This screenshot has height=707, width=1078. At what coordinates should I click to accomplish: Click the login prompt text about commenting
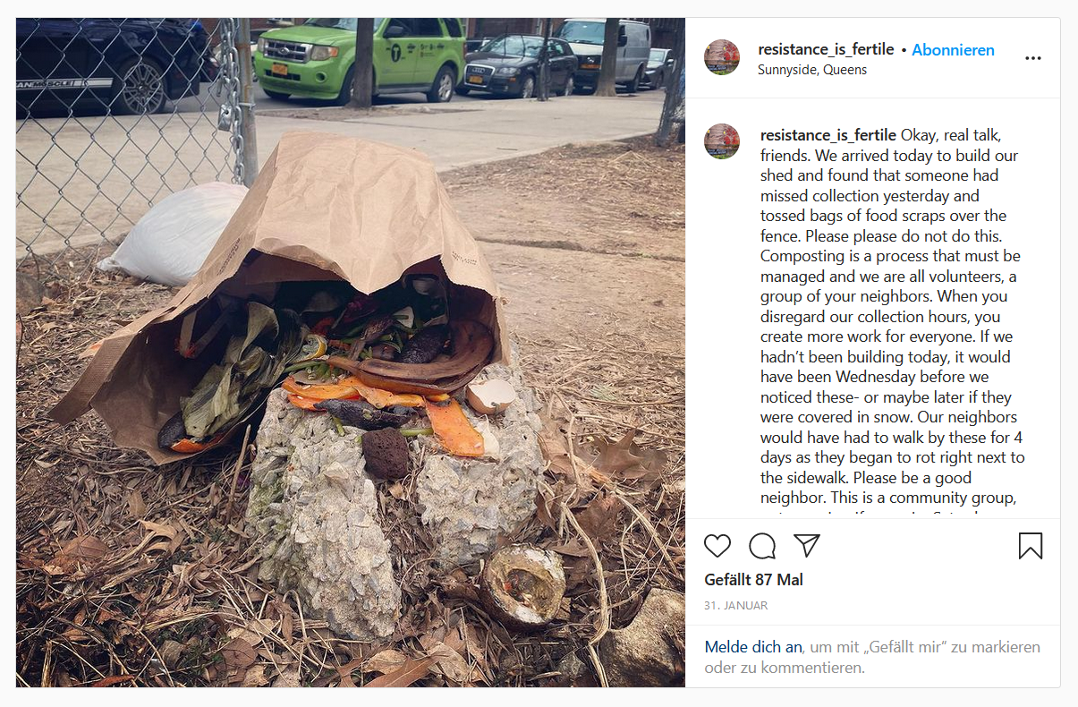pos(872,657)
